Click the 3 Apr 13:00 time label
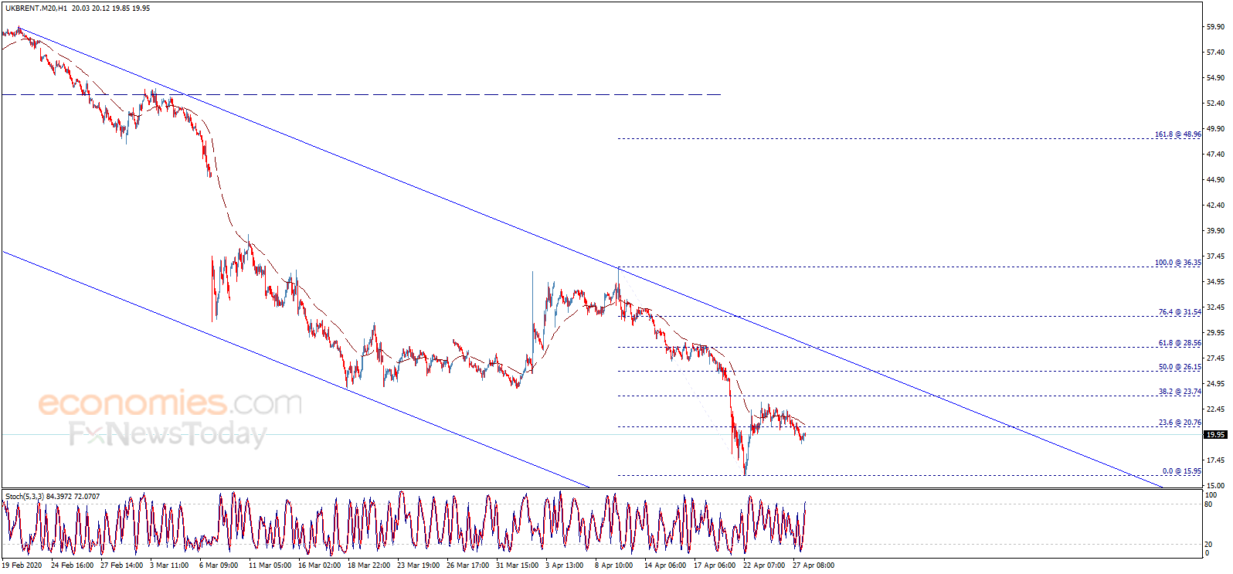 [x=565, y=566]
